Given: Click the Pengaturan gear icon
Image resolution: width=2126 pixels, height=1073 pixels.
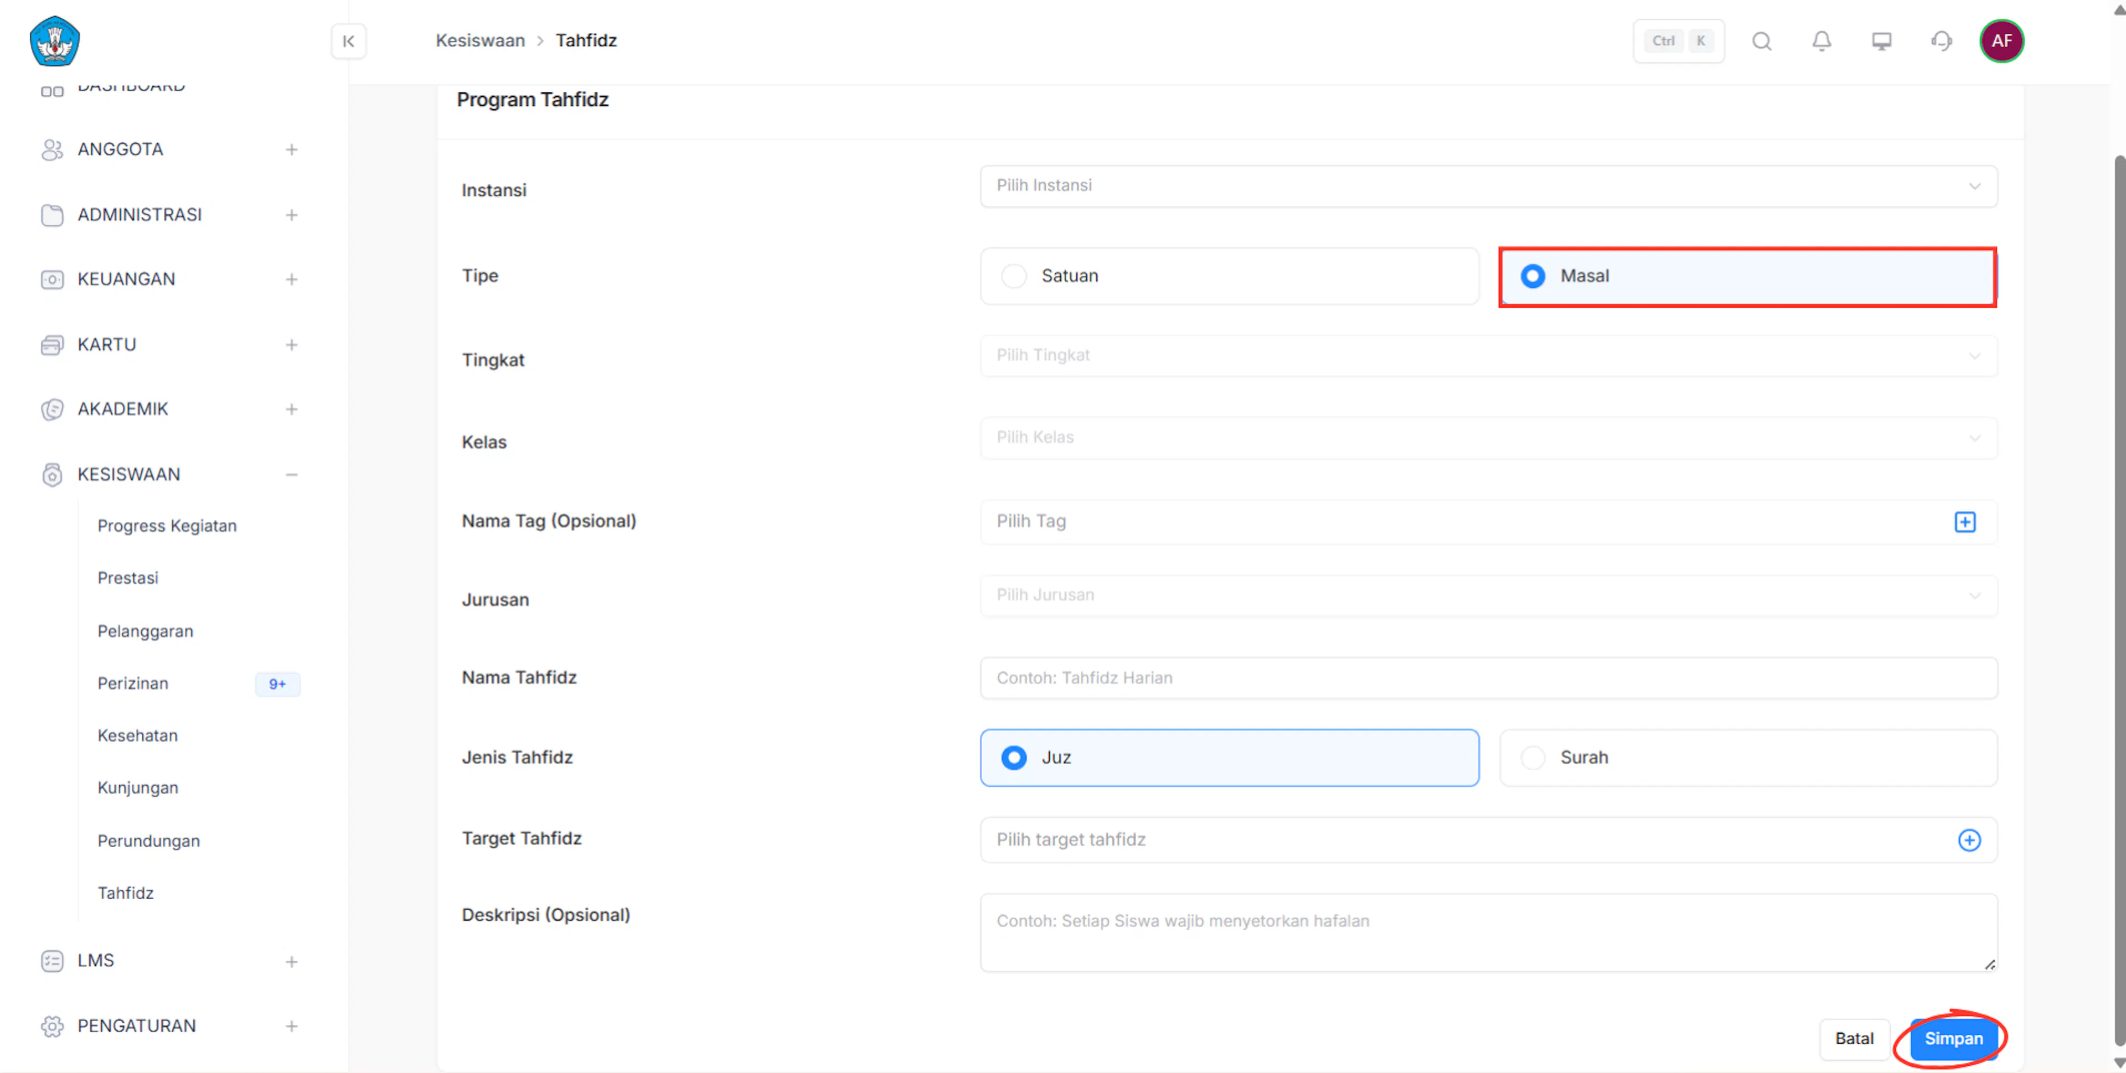Looking at the screenshot, I should click(x=52, y=1026).
